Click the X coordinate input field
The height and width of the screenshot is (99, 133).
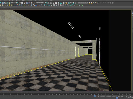pyautogui.click(x=103, y=96)
